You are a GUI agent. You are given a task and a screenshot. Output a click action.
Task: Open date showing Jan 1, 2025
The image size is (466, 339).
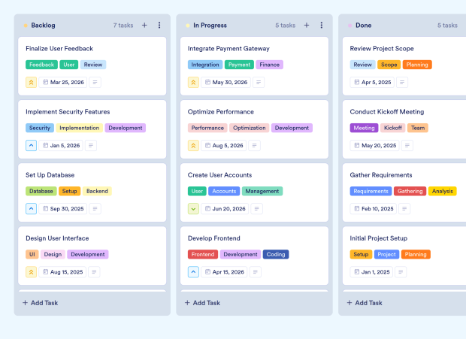(x=371, y=272)
